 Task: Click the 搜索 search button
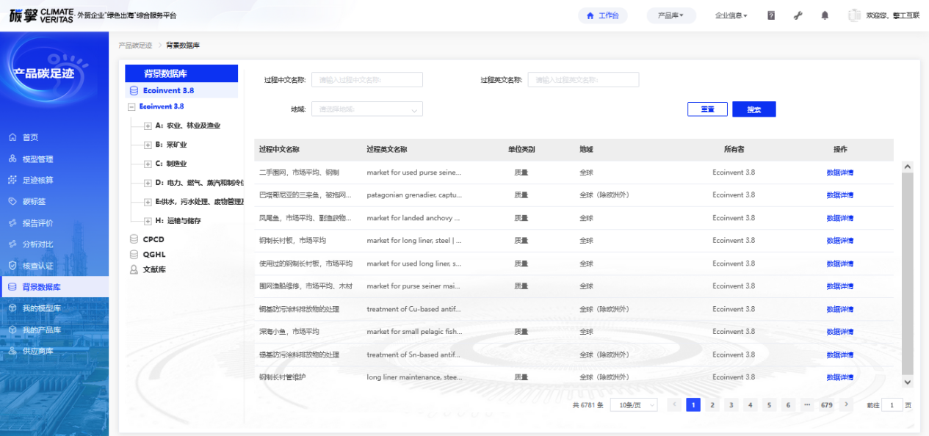click(x=753, y=109)
